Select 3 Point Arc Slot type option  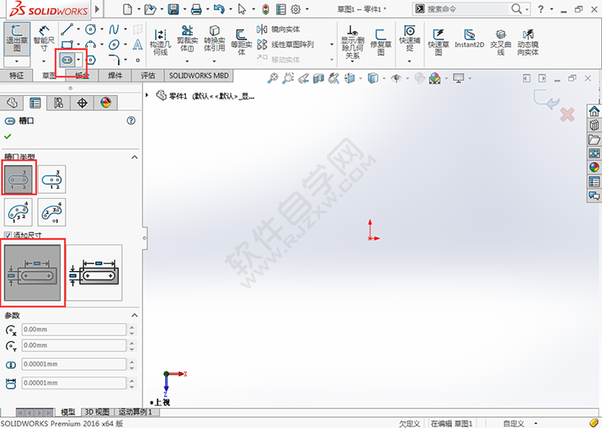pos(18,212)
